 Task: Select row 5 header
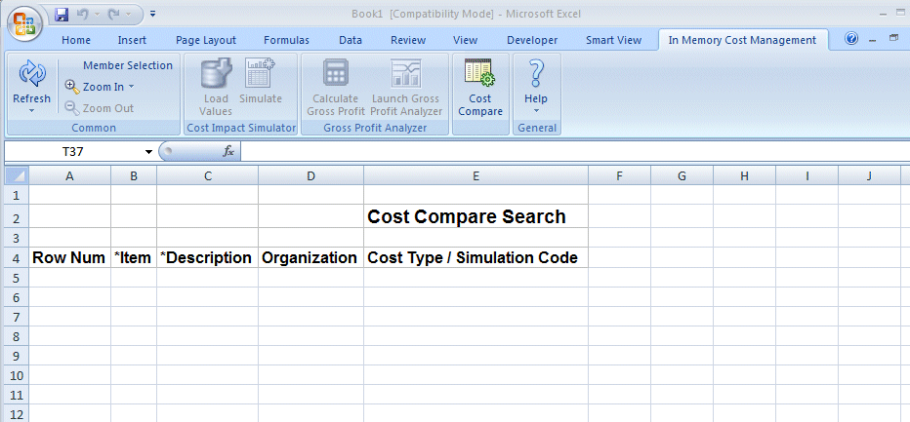[x=17, y=278]
